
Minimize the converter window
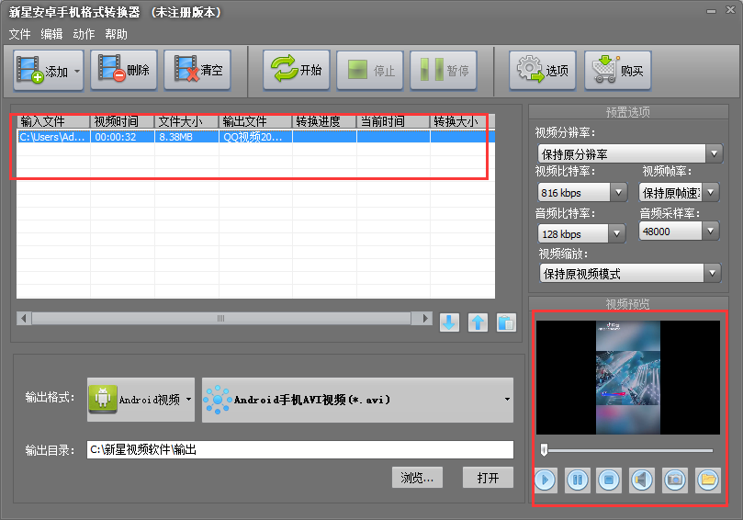click(711, 10)
